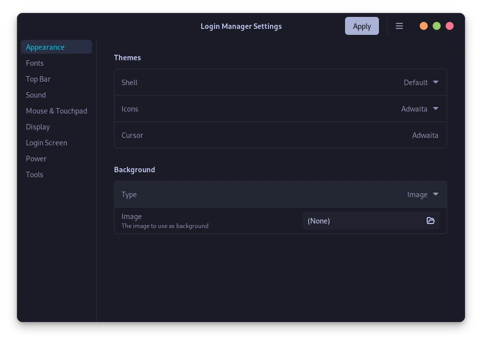Maximize the window with the green dot
The height and width of the screenshot is (343, 482).
(x=437, y=25)
